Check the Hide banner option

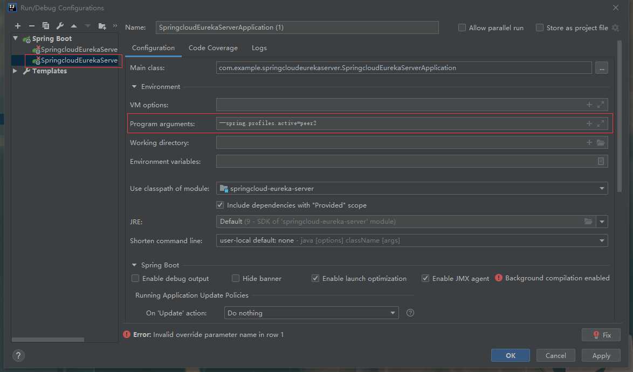[236, 278]
